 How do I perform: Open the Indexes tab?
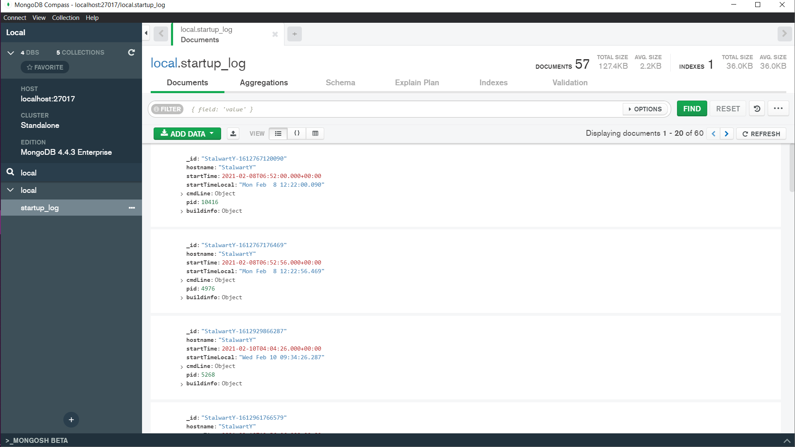coord(494,83)
